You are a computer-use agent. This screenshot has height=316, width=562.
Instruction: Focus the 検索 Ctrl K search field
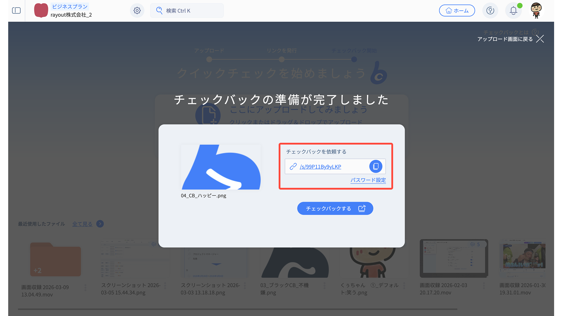[x=187, y=11]
